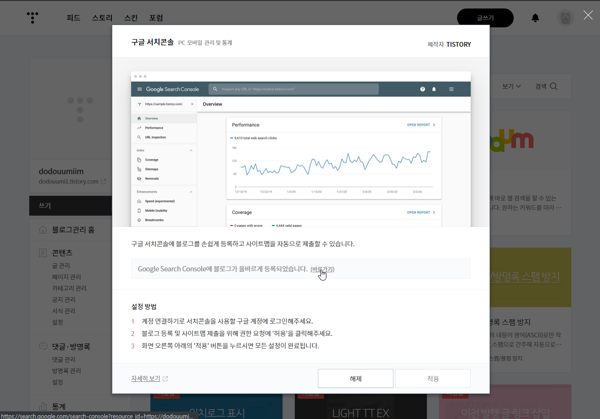Image resolution: width=600 pixels, height=419 pixels.
Task: Click the 통계 section heading
Action: click(x=59, y=406)
